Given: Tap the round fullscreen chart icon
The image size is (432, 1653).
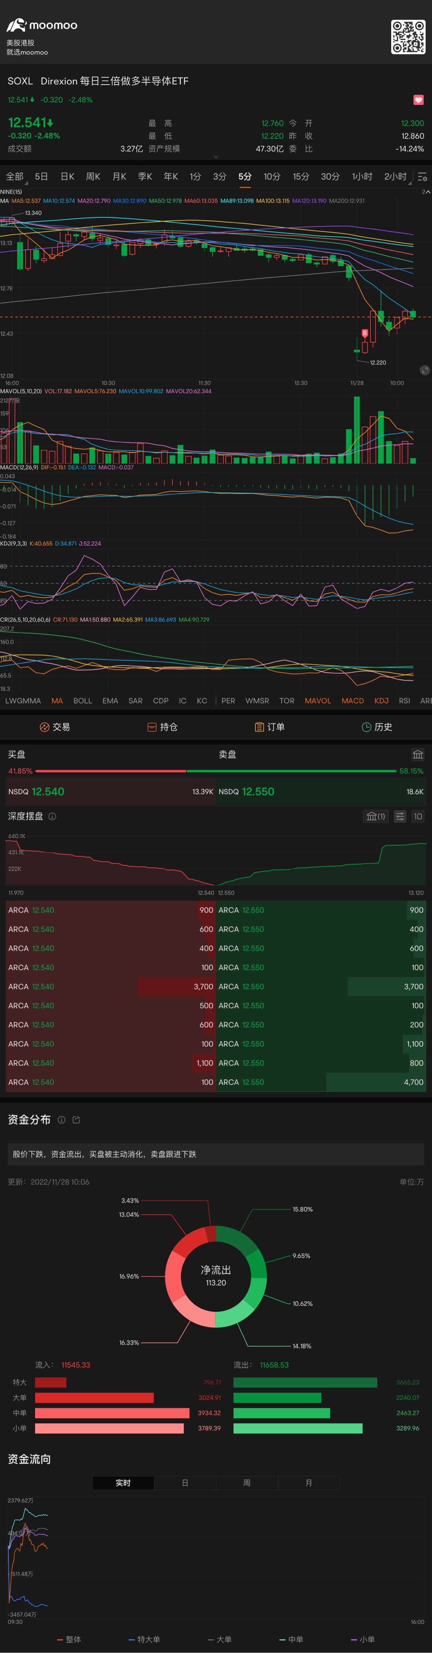Looking at the screenshot, I should pyautogui.click(x=424, y=370).
